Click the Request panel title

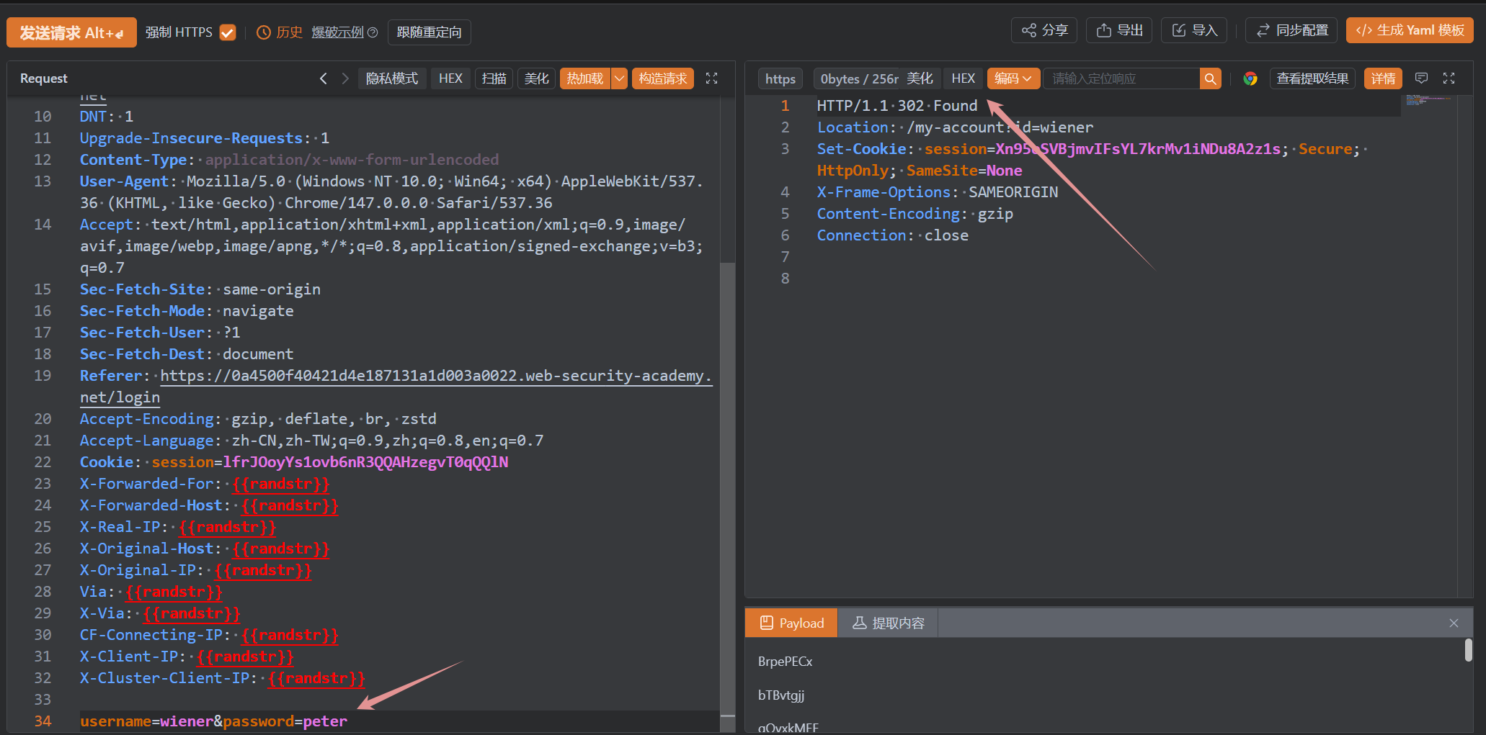44,78
